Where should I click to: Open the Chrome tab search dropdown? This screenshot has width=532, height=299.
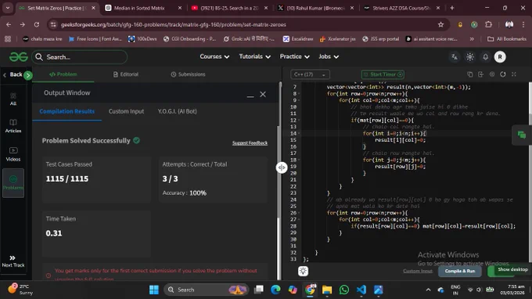(x=8, y=8)
